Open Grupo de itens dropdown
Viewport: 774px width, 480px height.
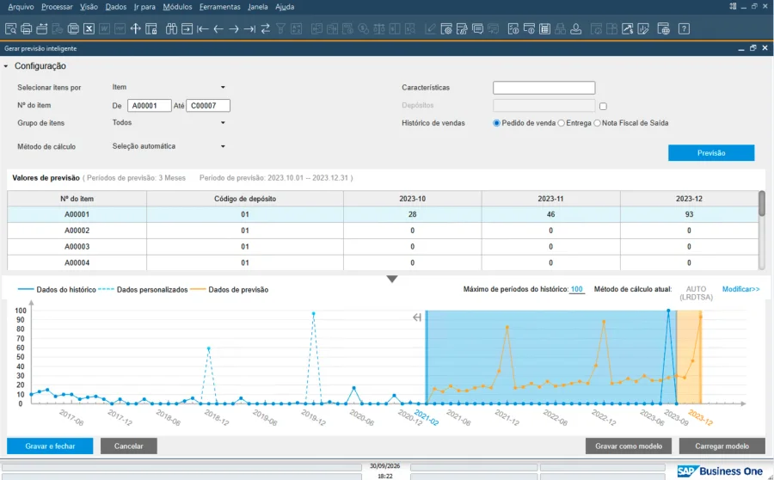223,123
